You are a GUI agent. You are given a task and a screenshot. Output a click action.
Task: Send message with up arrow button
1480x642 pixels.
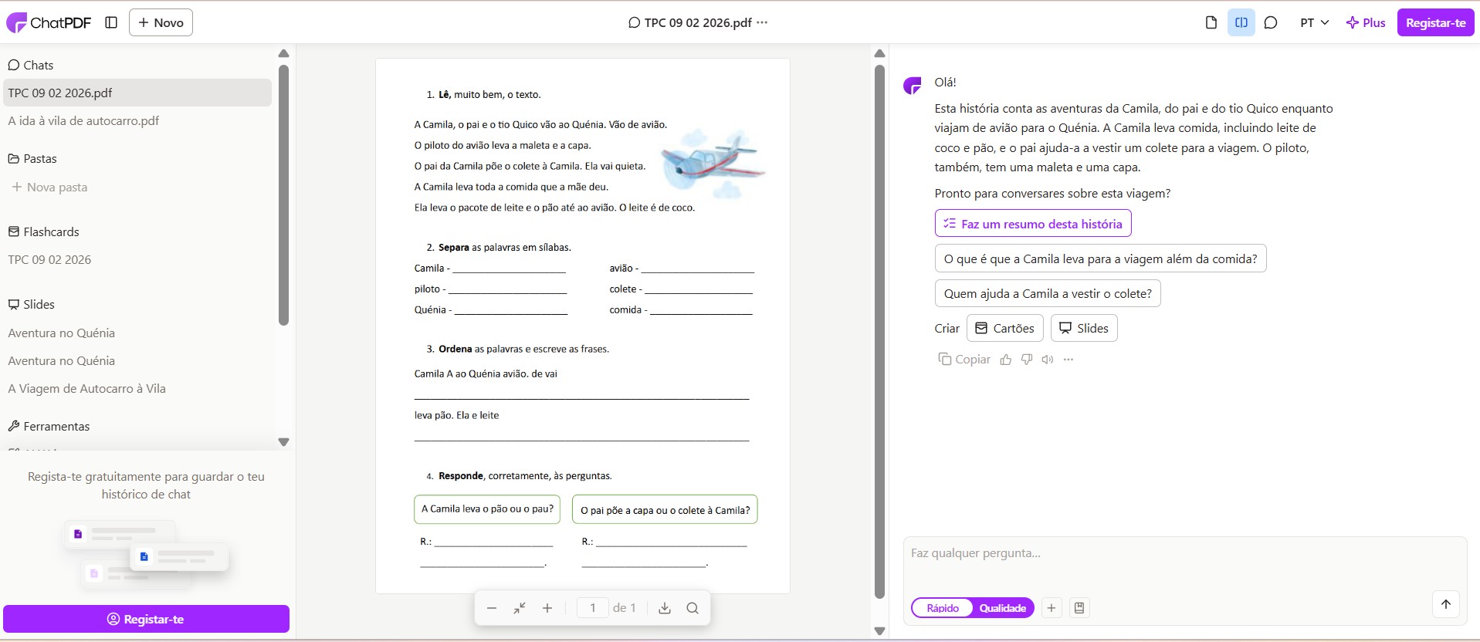1446,604
